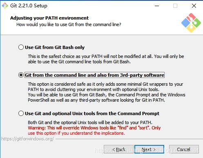Click the 'Git 2.21.0 Setup' title bar text
Image resolution: width=203 pixels, height=158 pixels.
pyautogui.click(x=29, y=6)
